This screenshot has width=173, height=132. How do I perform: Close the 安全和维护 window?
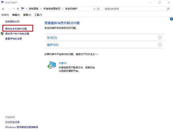tap(169, 2)
